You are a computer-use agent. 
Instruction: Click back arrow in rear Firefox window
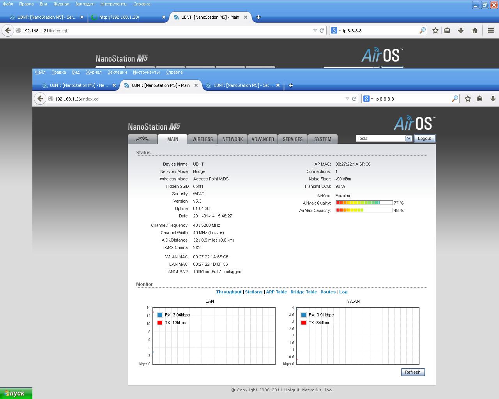8,30
